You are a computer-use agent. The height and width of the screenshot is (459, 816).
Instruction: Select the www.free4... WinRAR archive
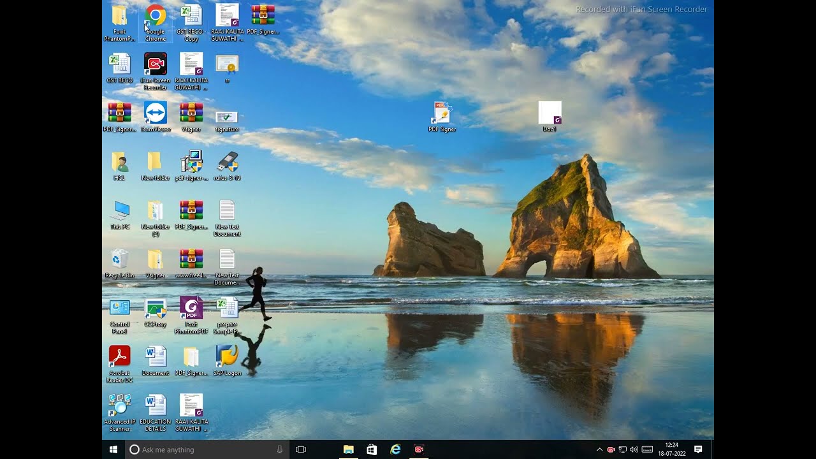(x=191, y=263)
